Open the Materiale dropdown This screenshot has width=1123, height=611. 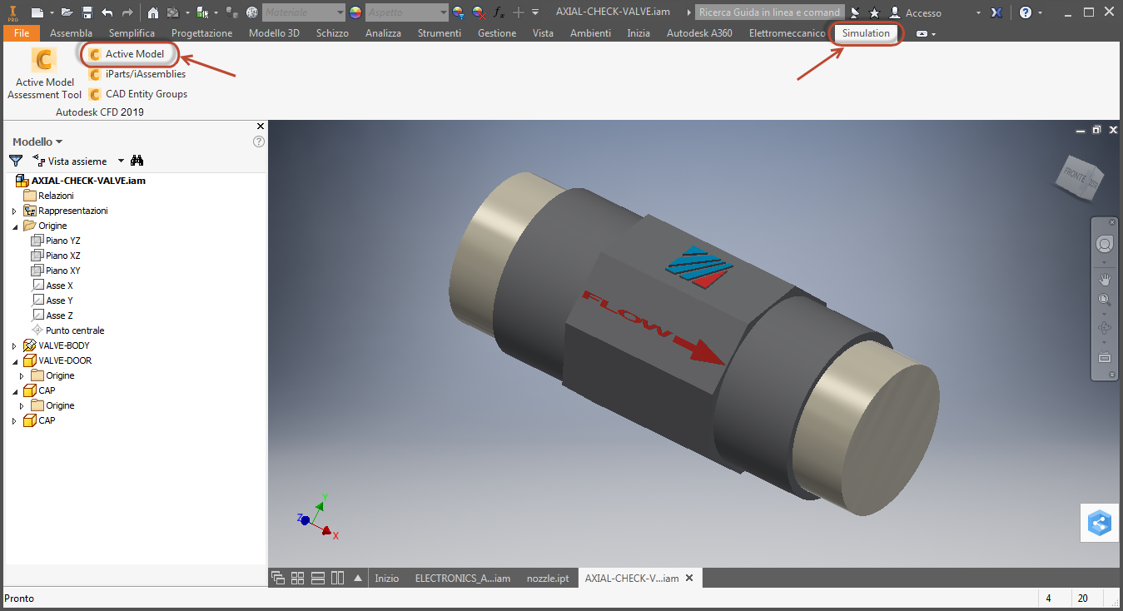click(304, 12)
